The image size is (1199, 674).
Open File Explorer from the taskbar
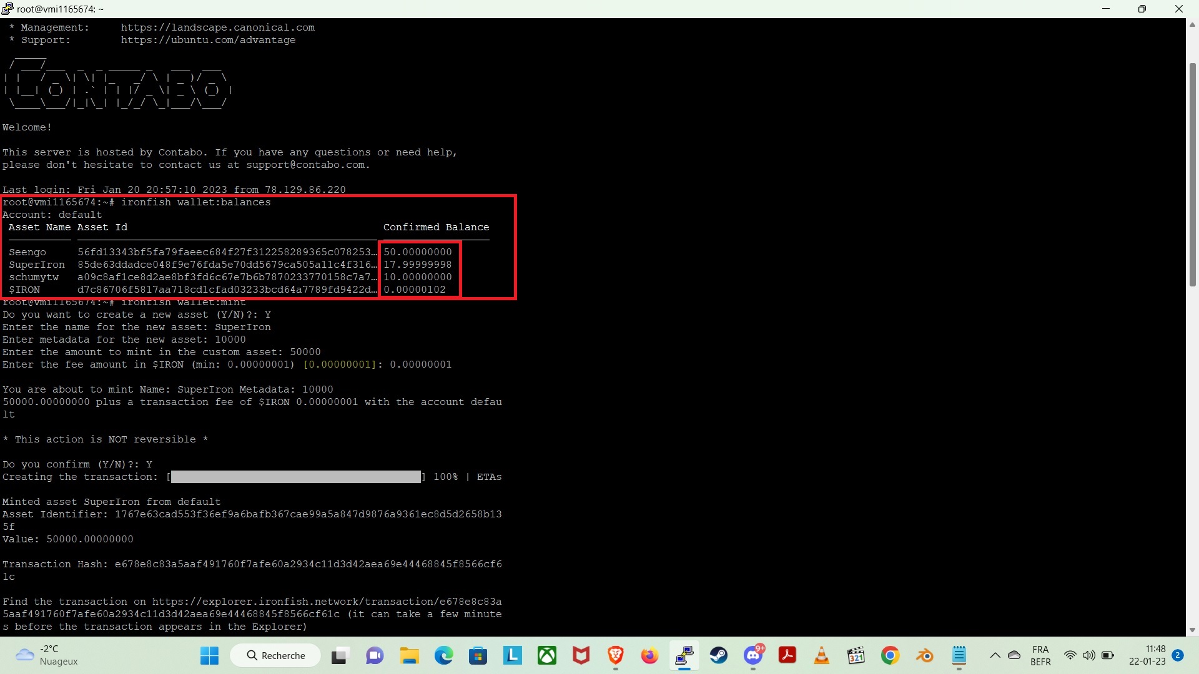tap(409, 655)
